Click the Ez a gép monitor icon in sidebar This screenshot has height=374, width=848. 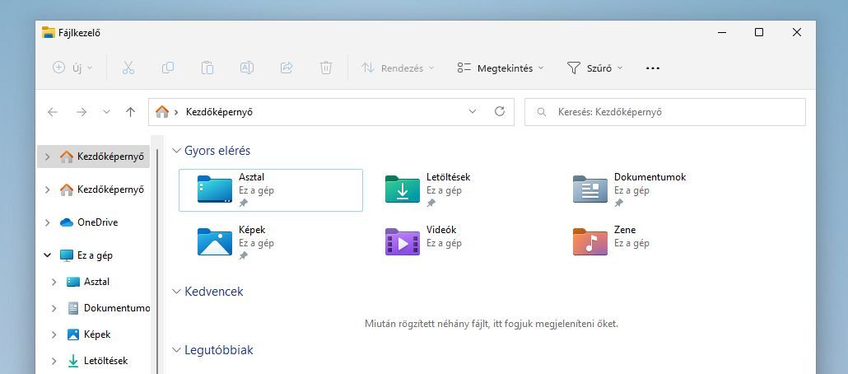click(x=67, y=255)
